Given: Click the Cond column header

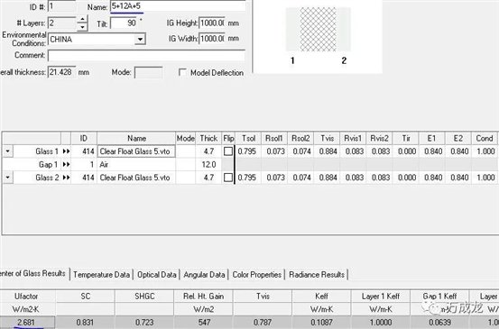Looking at the screenshot, I should point(485,138).
